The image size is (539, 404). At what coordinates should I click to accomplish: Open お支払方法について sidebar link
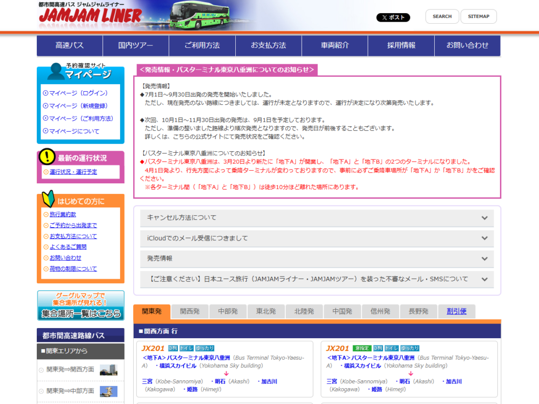[x=73, y=237]
